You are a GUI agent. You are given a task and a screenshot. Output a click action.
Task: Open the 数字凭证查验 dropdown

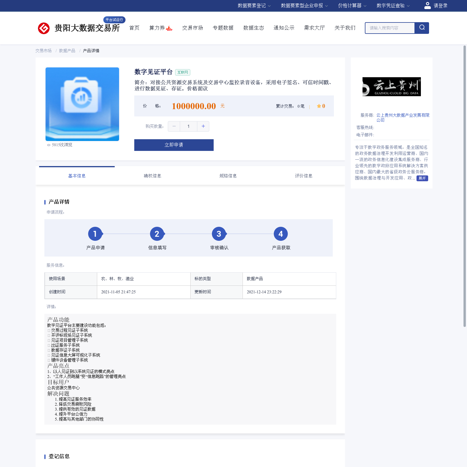[393, 6]
